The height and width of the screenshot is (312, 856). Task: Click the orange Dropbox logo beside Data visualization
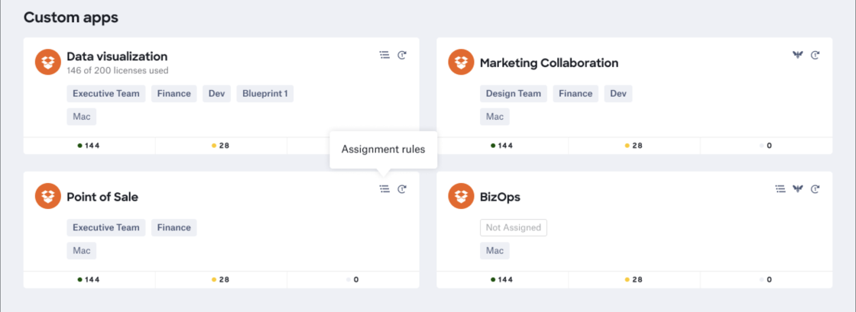[48, 63]
